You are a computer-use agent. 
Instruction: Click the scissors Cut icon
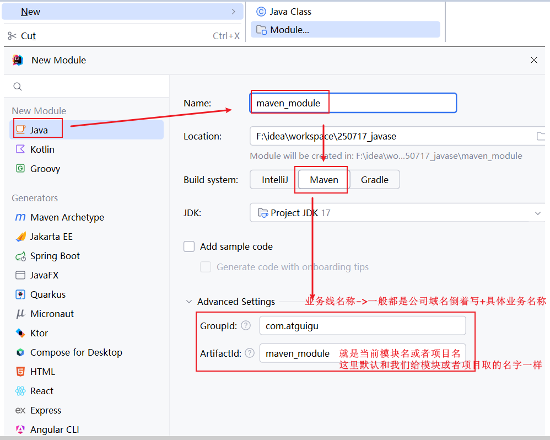point(12,36)
